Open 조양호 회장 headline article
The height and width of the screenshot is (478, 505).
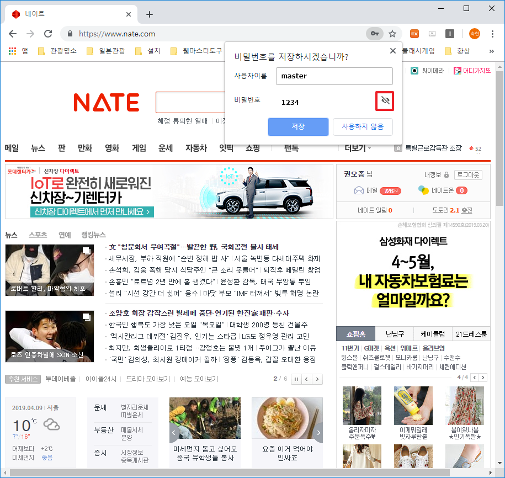(x=199, y=313)
